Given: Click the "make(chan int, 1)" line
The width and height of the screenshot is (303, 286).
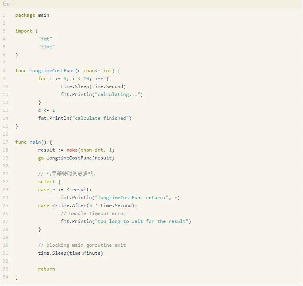Looking at the screenshot, I should pyautogui.click(x=76, y=150).
